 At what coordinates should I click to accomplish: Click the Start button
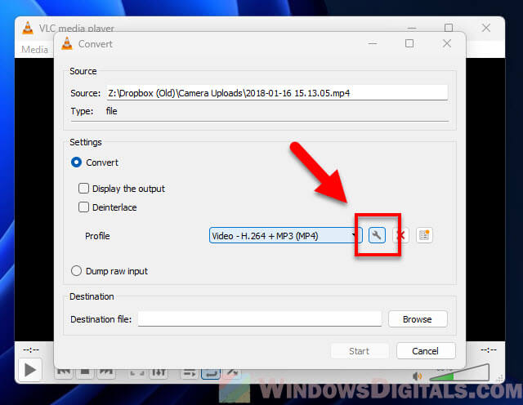[360, 351]
